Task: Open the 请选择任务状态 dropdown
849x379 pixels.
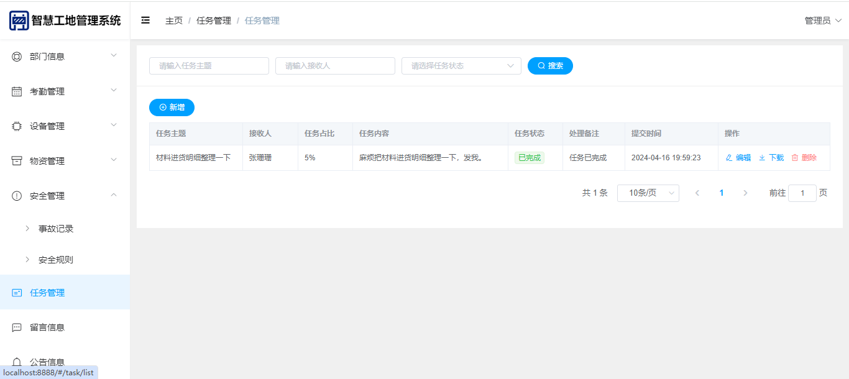Action: coord(461,66)
